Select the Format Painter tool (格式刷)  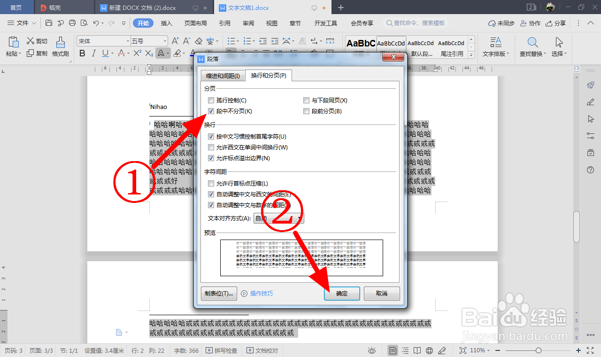click(61, 46)
